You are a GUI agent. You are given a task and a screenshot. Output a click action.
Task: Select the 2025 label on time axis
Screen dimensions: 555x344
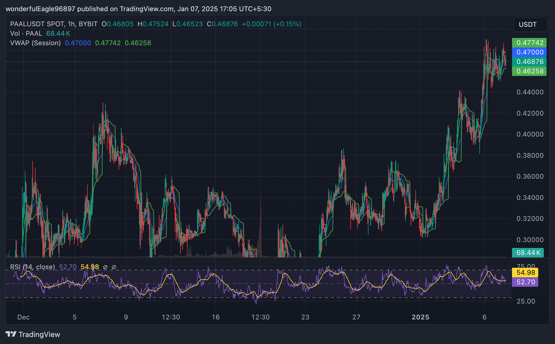pyautogui.click(x=420, y=317)
